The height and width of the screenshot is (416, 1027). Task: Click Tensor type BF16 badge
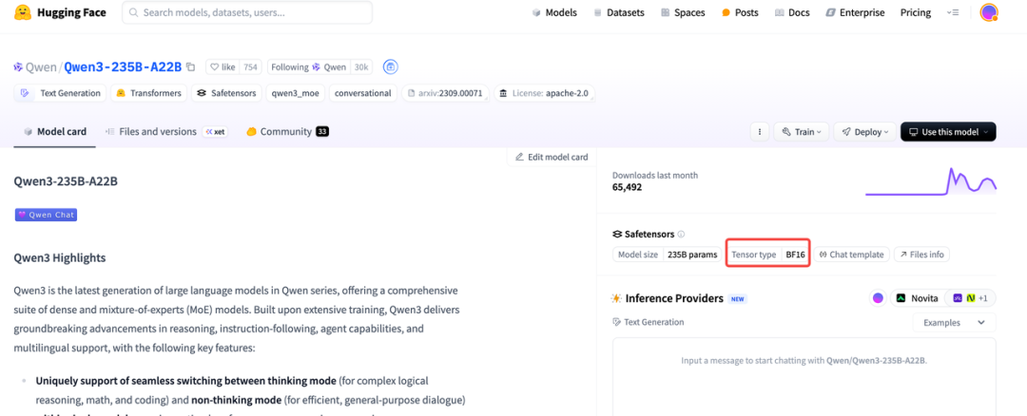(x=768, y=255)
